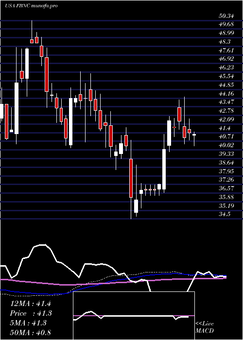Click the <<Live MACD label

205,327
